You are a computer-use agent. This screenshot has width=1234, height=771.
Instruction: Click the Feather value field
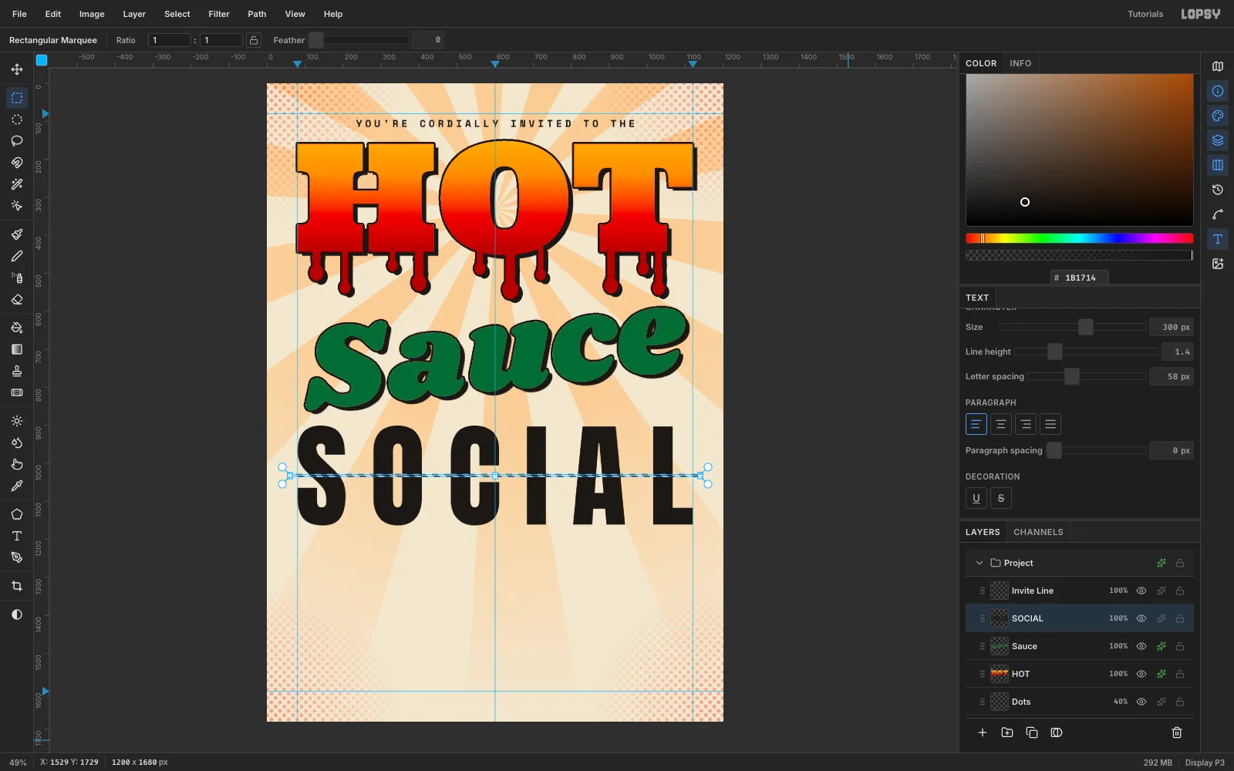click(x=427, y=40)
